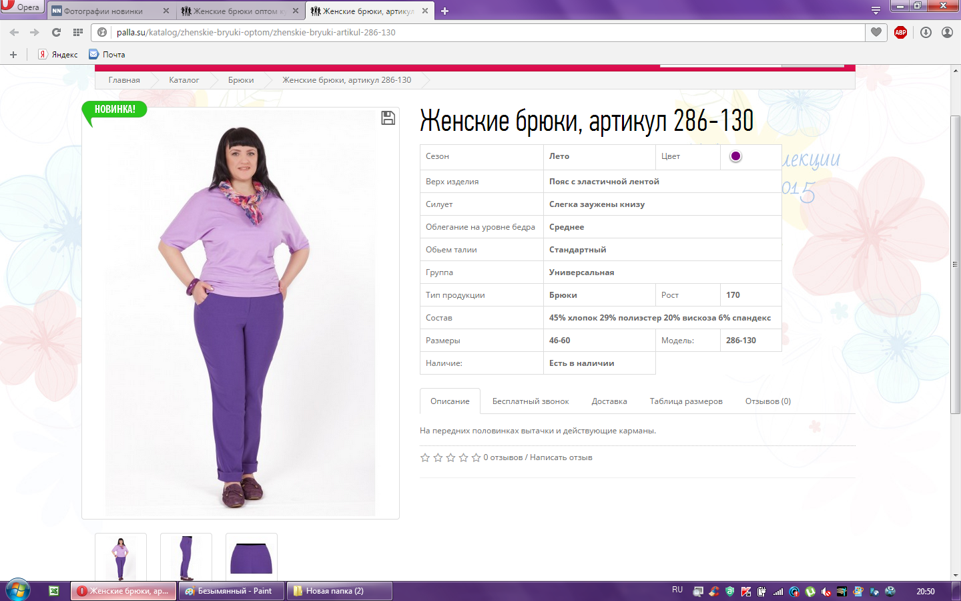The image size is (961, 601).
Task: Reload the current page
Action: [56, 32]
